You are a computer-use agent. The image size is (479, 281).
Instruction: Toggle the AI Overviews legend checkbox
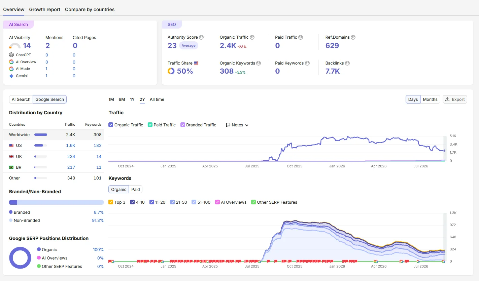[217, 202]
